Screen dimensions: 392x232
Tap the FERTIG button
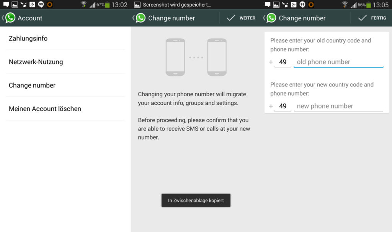tap(372, 18)
